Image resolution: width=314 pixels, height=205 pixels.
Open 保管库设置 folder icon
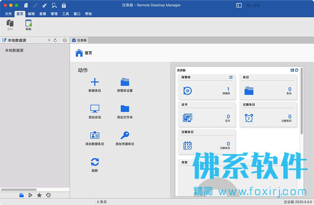pyautogui.click(x=125, y=82)
